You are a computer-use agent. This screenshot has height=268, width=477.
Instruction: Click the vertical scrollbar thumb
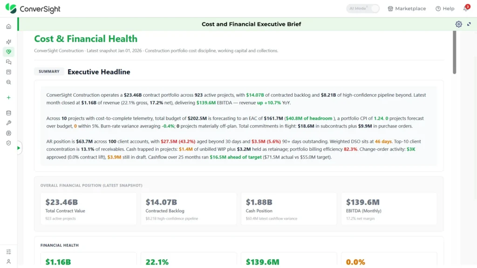click(x=454, y=52)
